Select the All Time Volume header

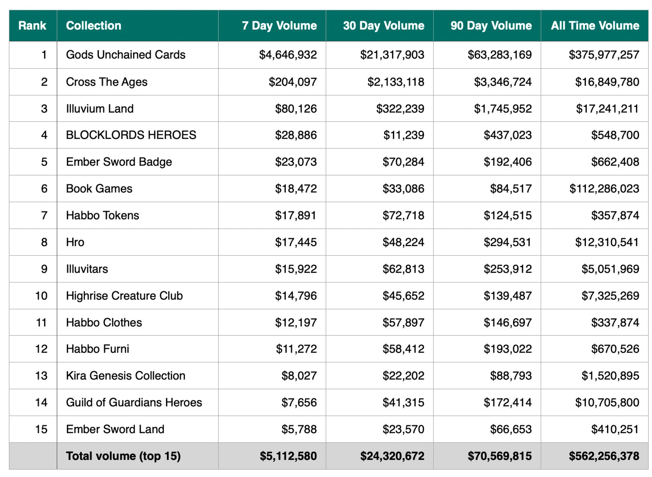point(595,25)
